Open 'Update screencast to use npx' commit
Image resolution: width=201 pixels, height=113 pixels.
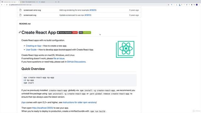click(72, 15)
